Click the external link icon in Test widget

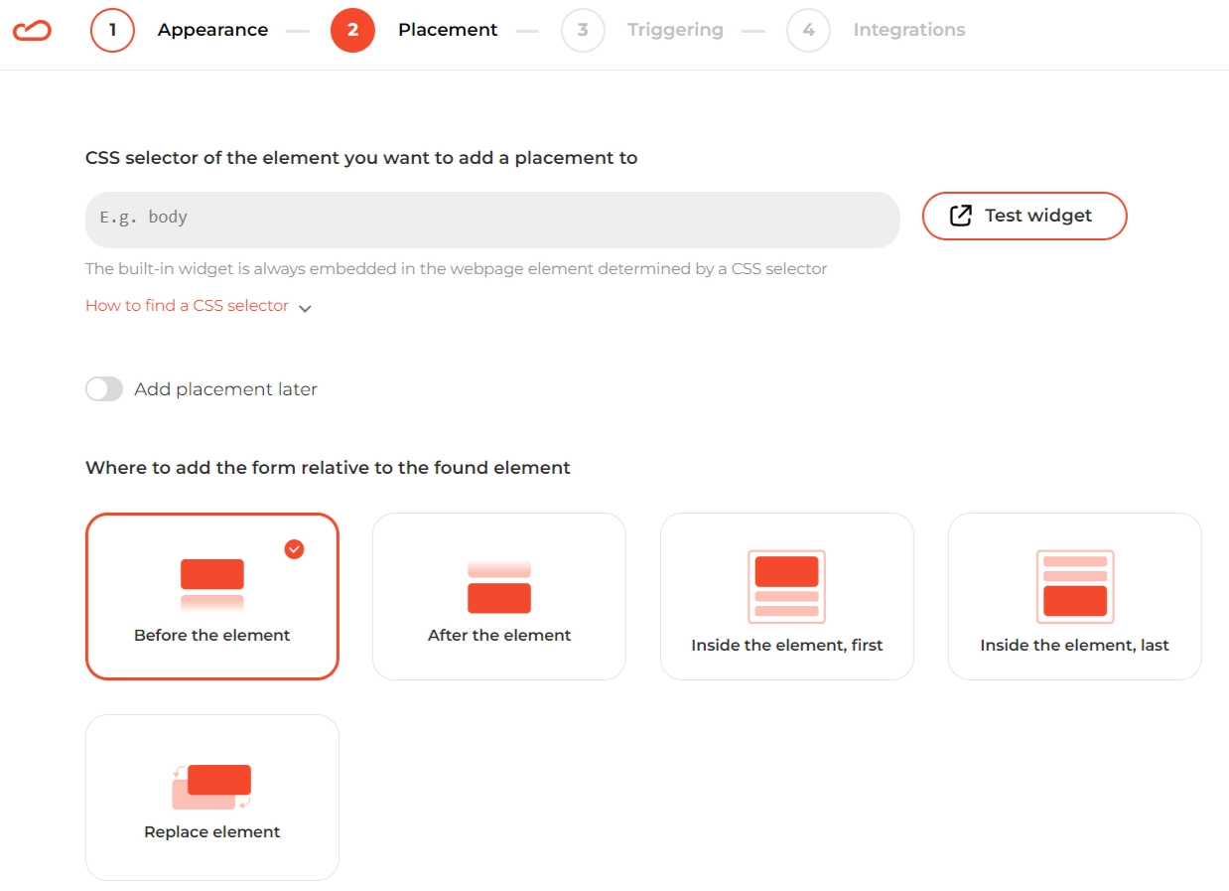(x=961, y=216)
